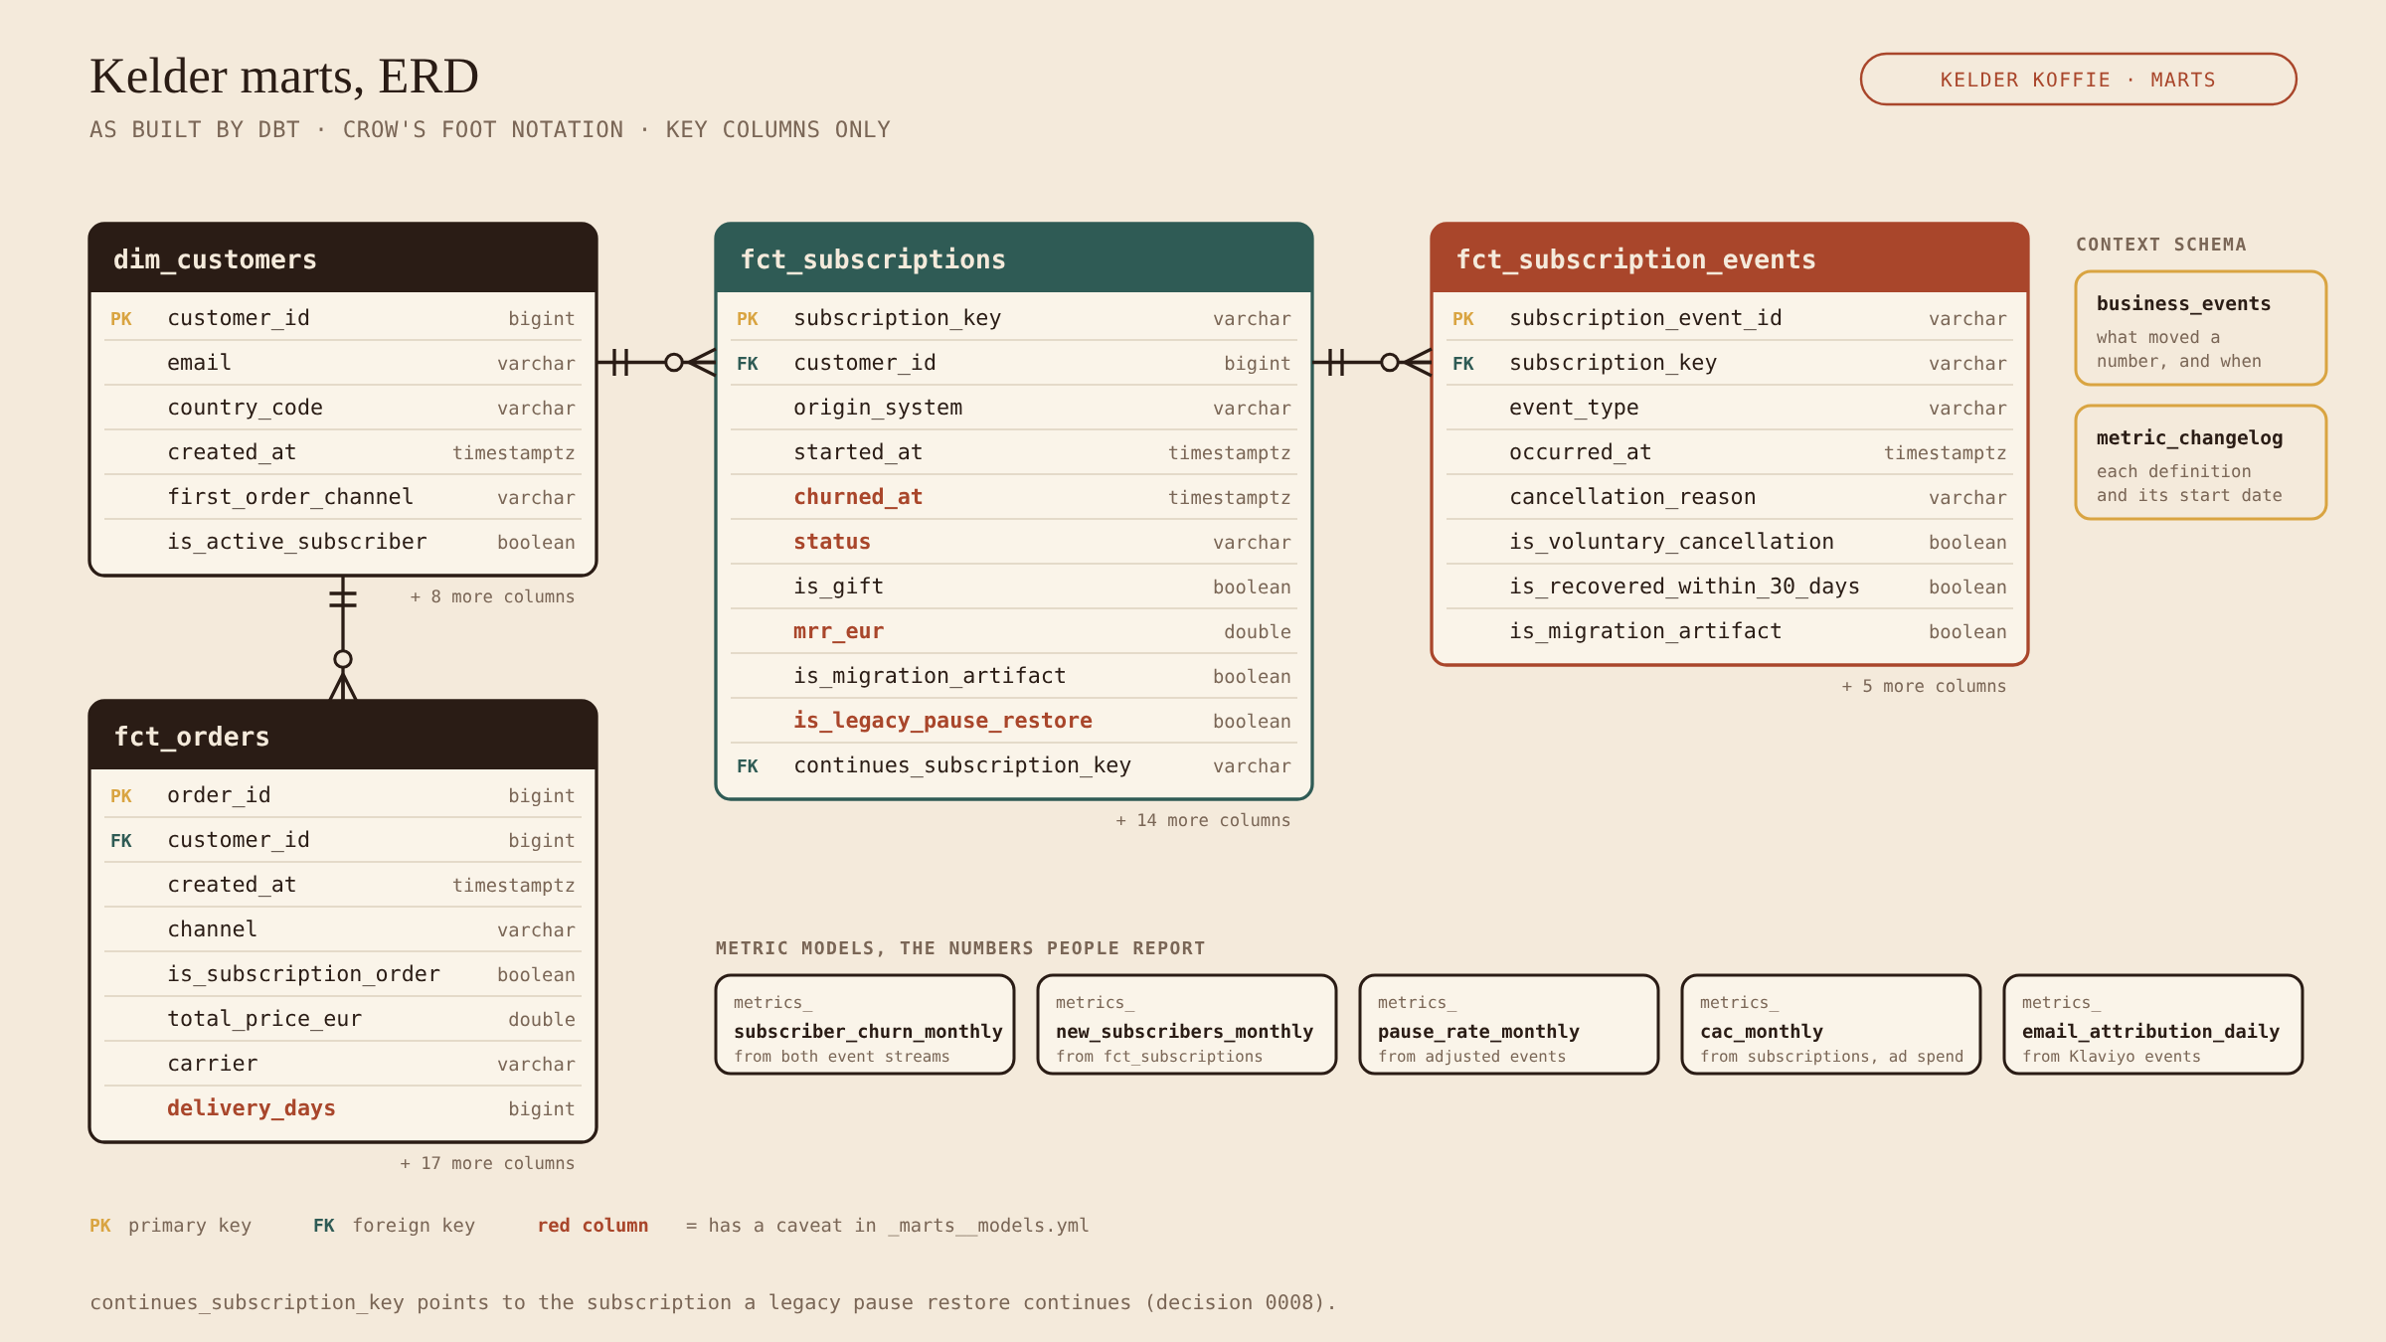Select the is_voluntary_cancellation column

point(1730,542)
